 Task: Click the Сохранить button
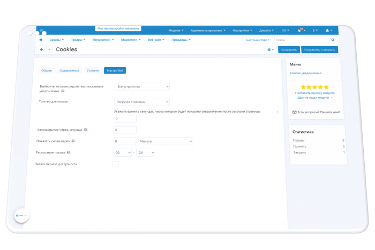click(289, 50)
